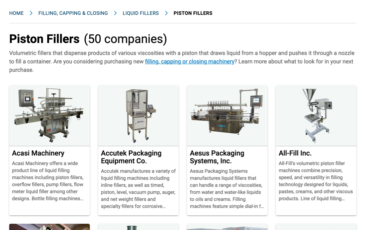Click the Acasi Machinery product image

(49, 115)
